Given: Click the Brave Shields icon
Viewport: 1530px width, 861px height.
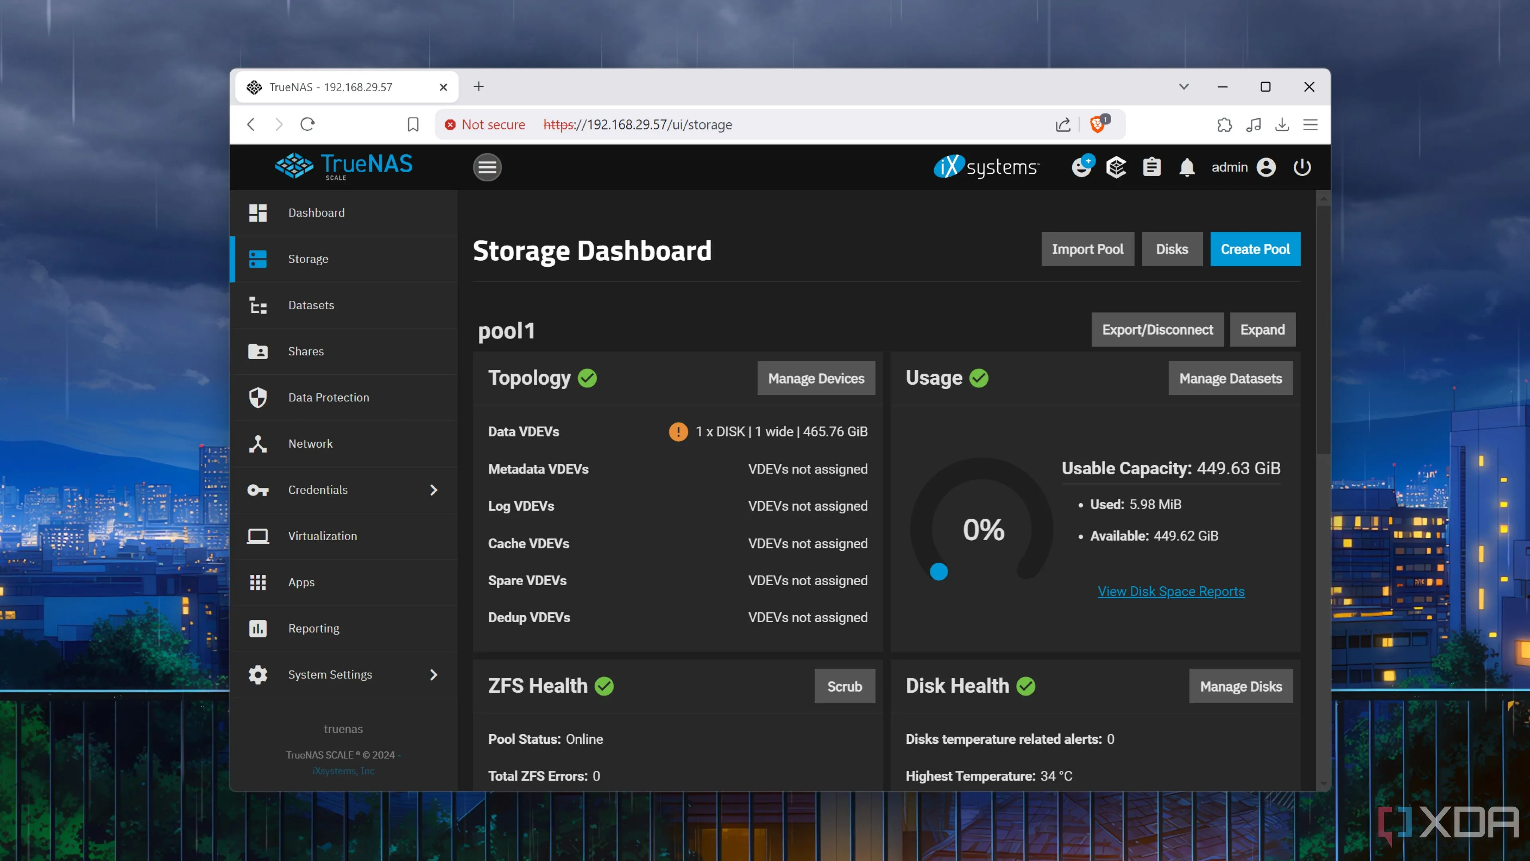Looking at the screenshot, I should 1098,124.
